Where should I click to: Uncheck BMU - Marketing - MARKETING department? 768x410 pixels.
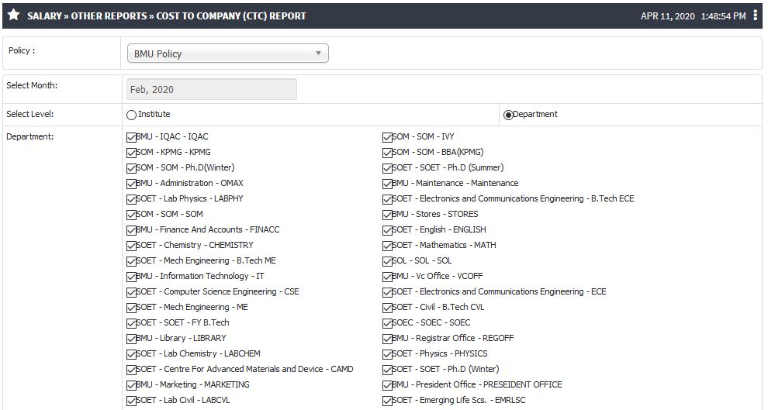(131, 385)
